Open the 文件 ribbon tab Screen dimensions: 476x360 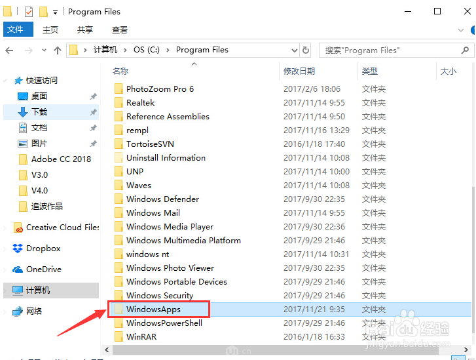[18, 30]
